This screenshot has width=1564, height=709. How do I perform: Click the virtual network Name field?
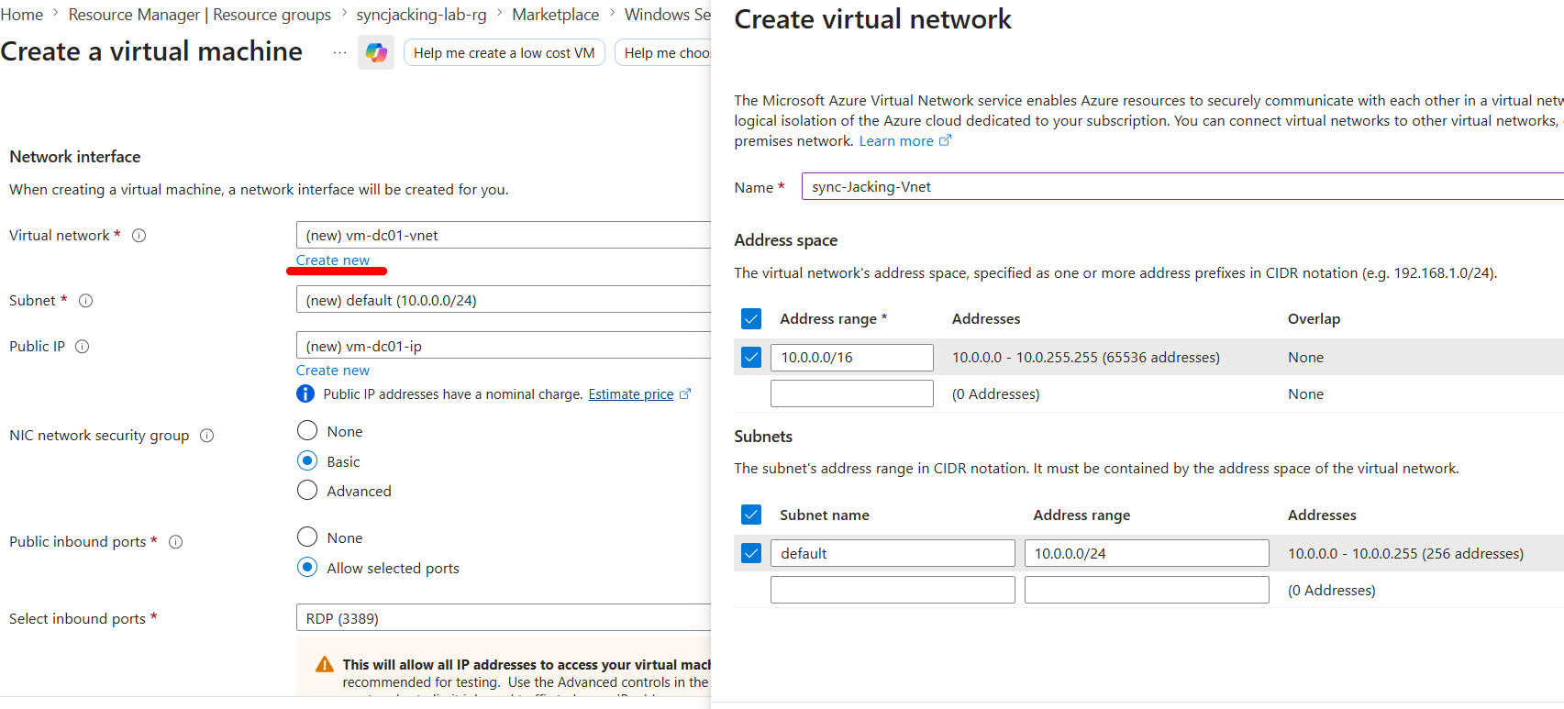point(1182,187)
